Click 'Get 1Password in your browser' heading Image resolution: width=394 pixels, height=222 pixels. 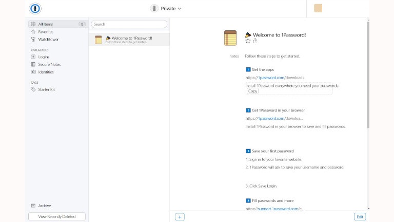pyautogui.click(x=278, y=110)
